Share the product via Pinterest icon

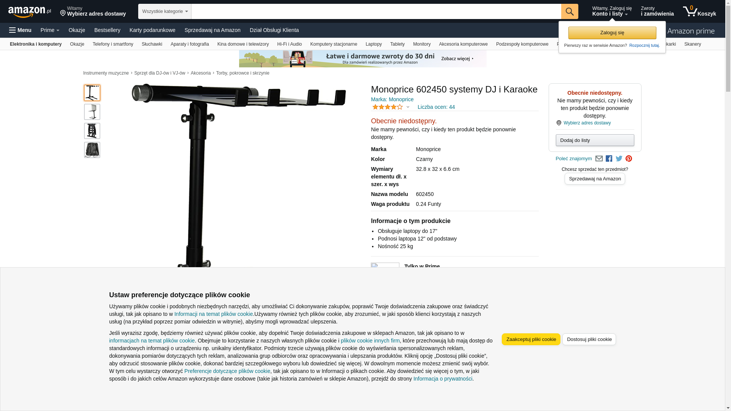point(629,159)
